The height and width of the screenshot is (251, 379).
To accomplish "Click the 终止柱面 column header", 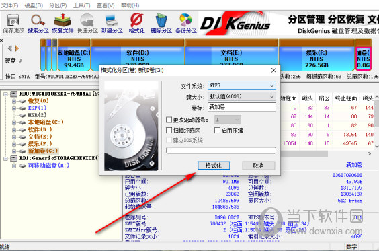I will [x=346, y=98].
